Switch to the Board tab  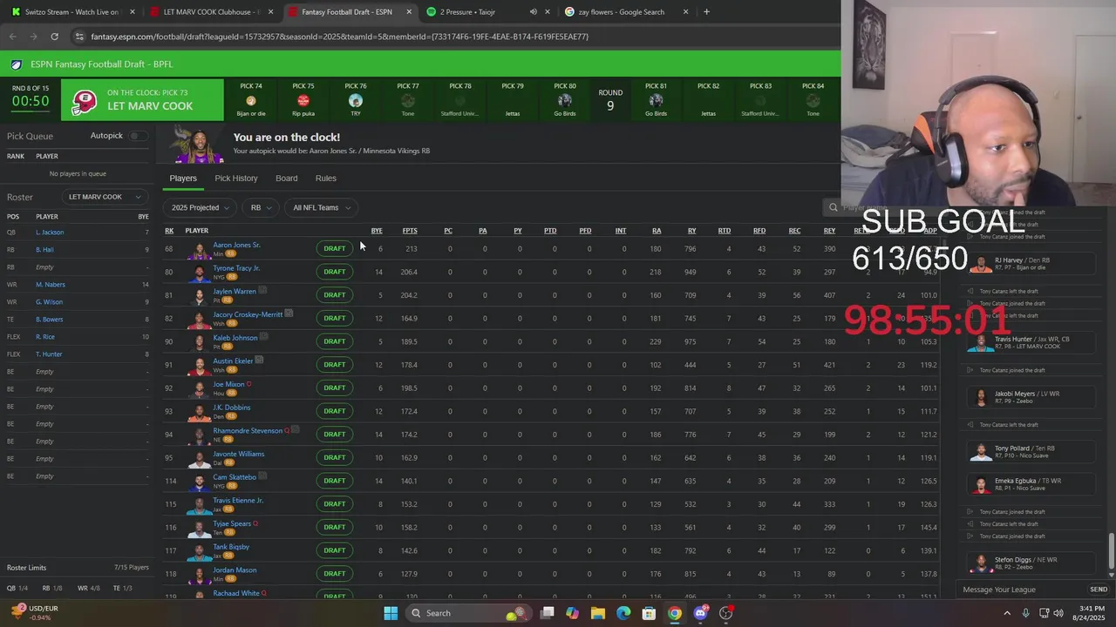click(287, 178)
